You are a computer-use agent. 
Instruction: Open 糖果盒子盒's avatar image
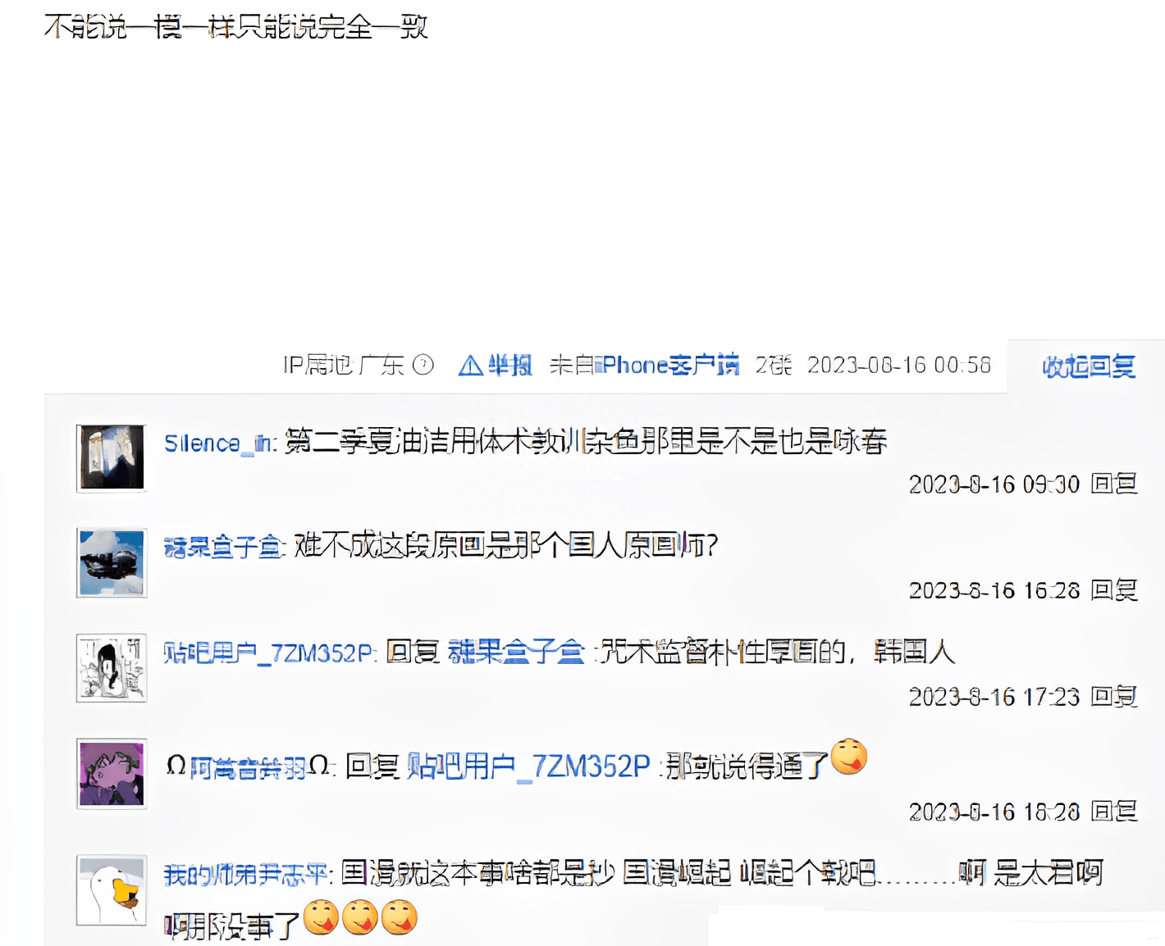(x=112, y=562)
